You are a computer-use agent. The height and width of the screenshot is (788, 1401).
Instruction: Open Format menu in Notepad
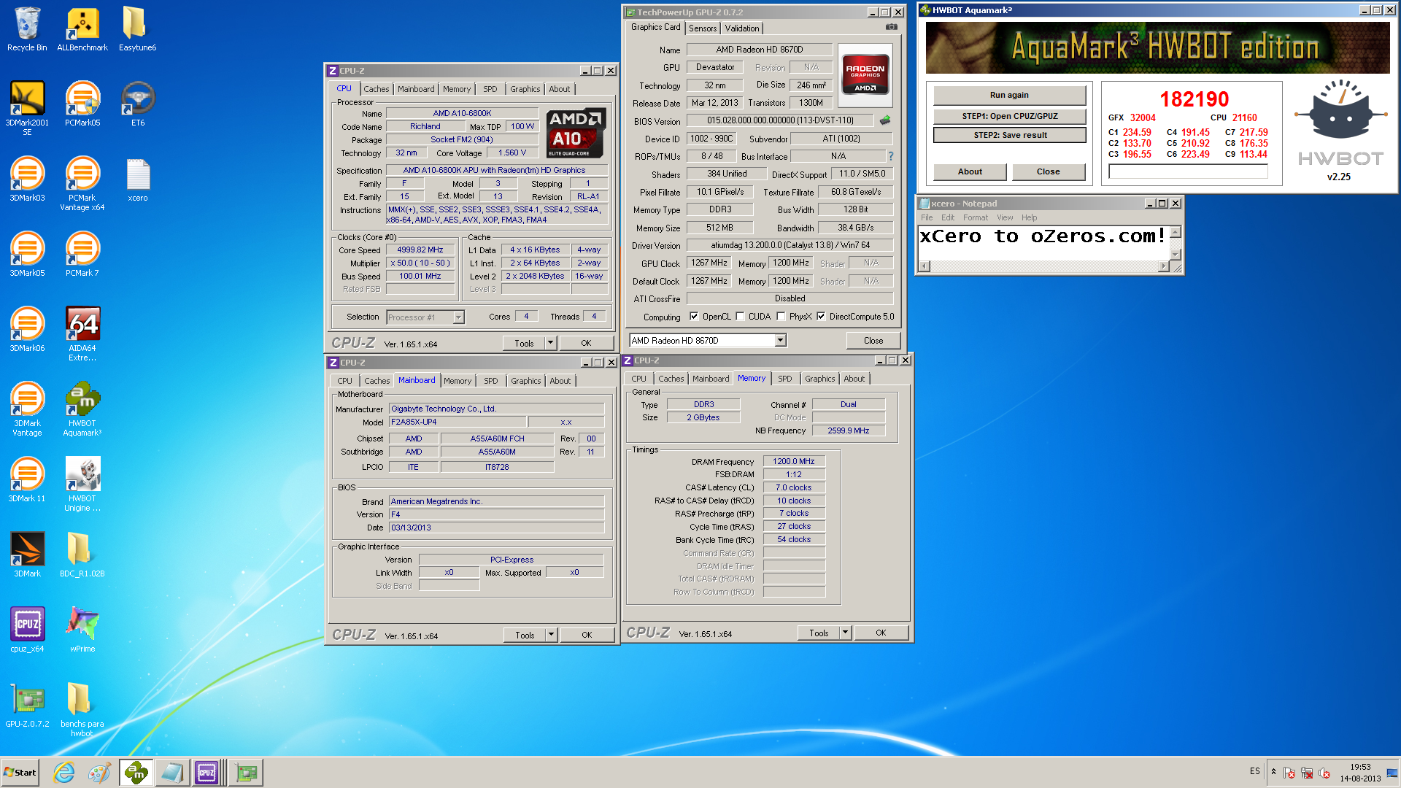pyautogui.click(x=975, y=217)
